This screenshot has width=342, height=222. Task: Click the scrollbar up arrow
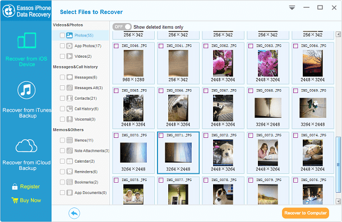click(x=338, y=34)
